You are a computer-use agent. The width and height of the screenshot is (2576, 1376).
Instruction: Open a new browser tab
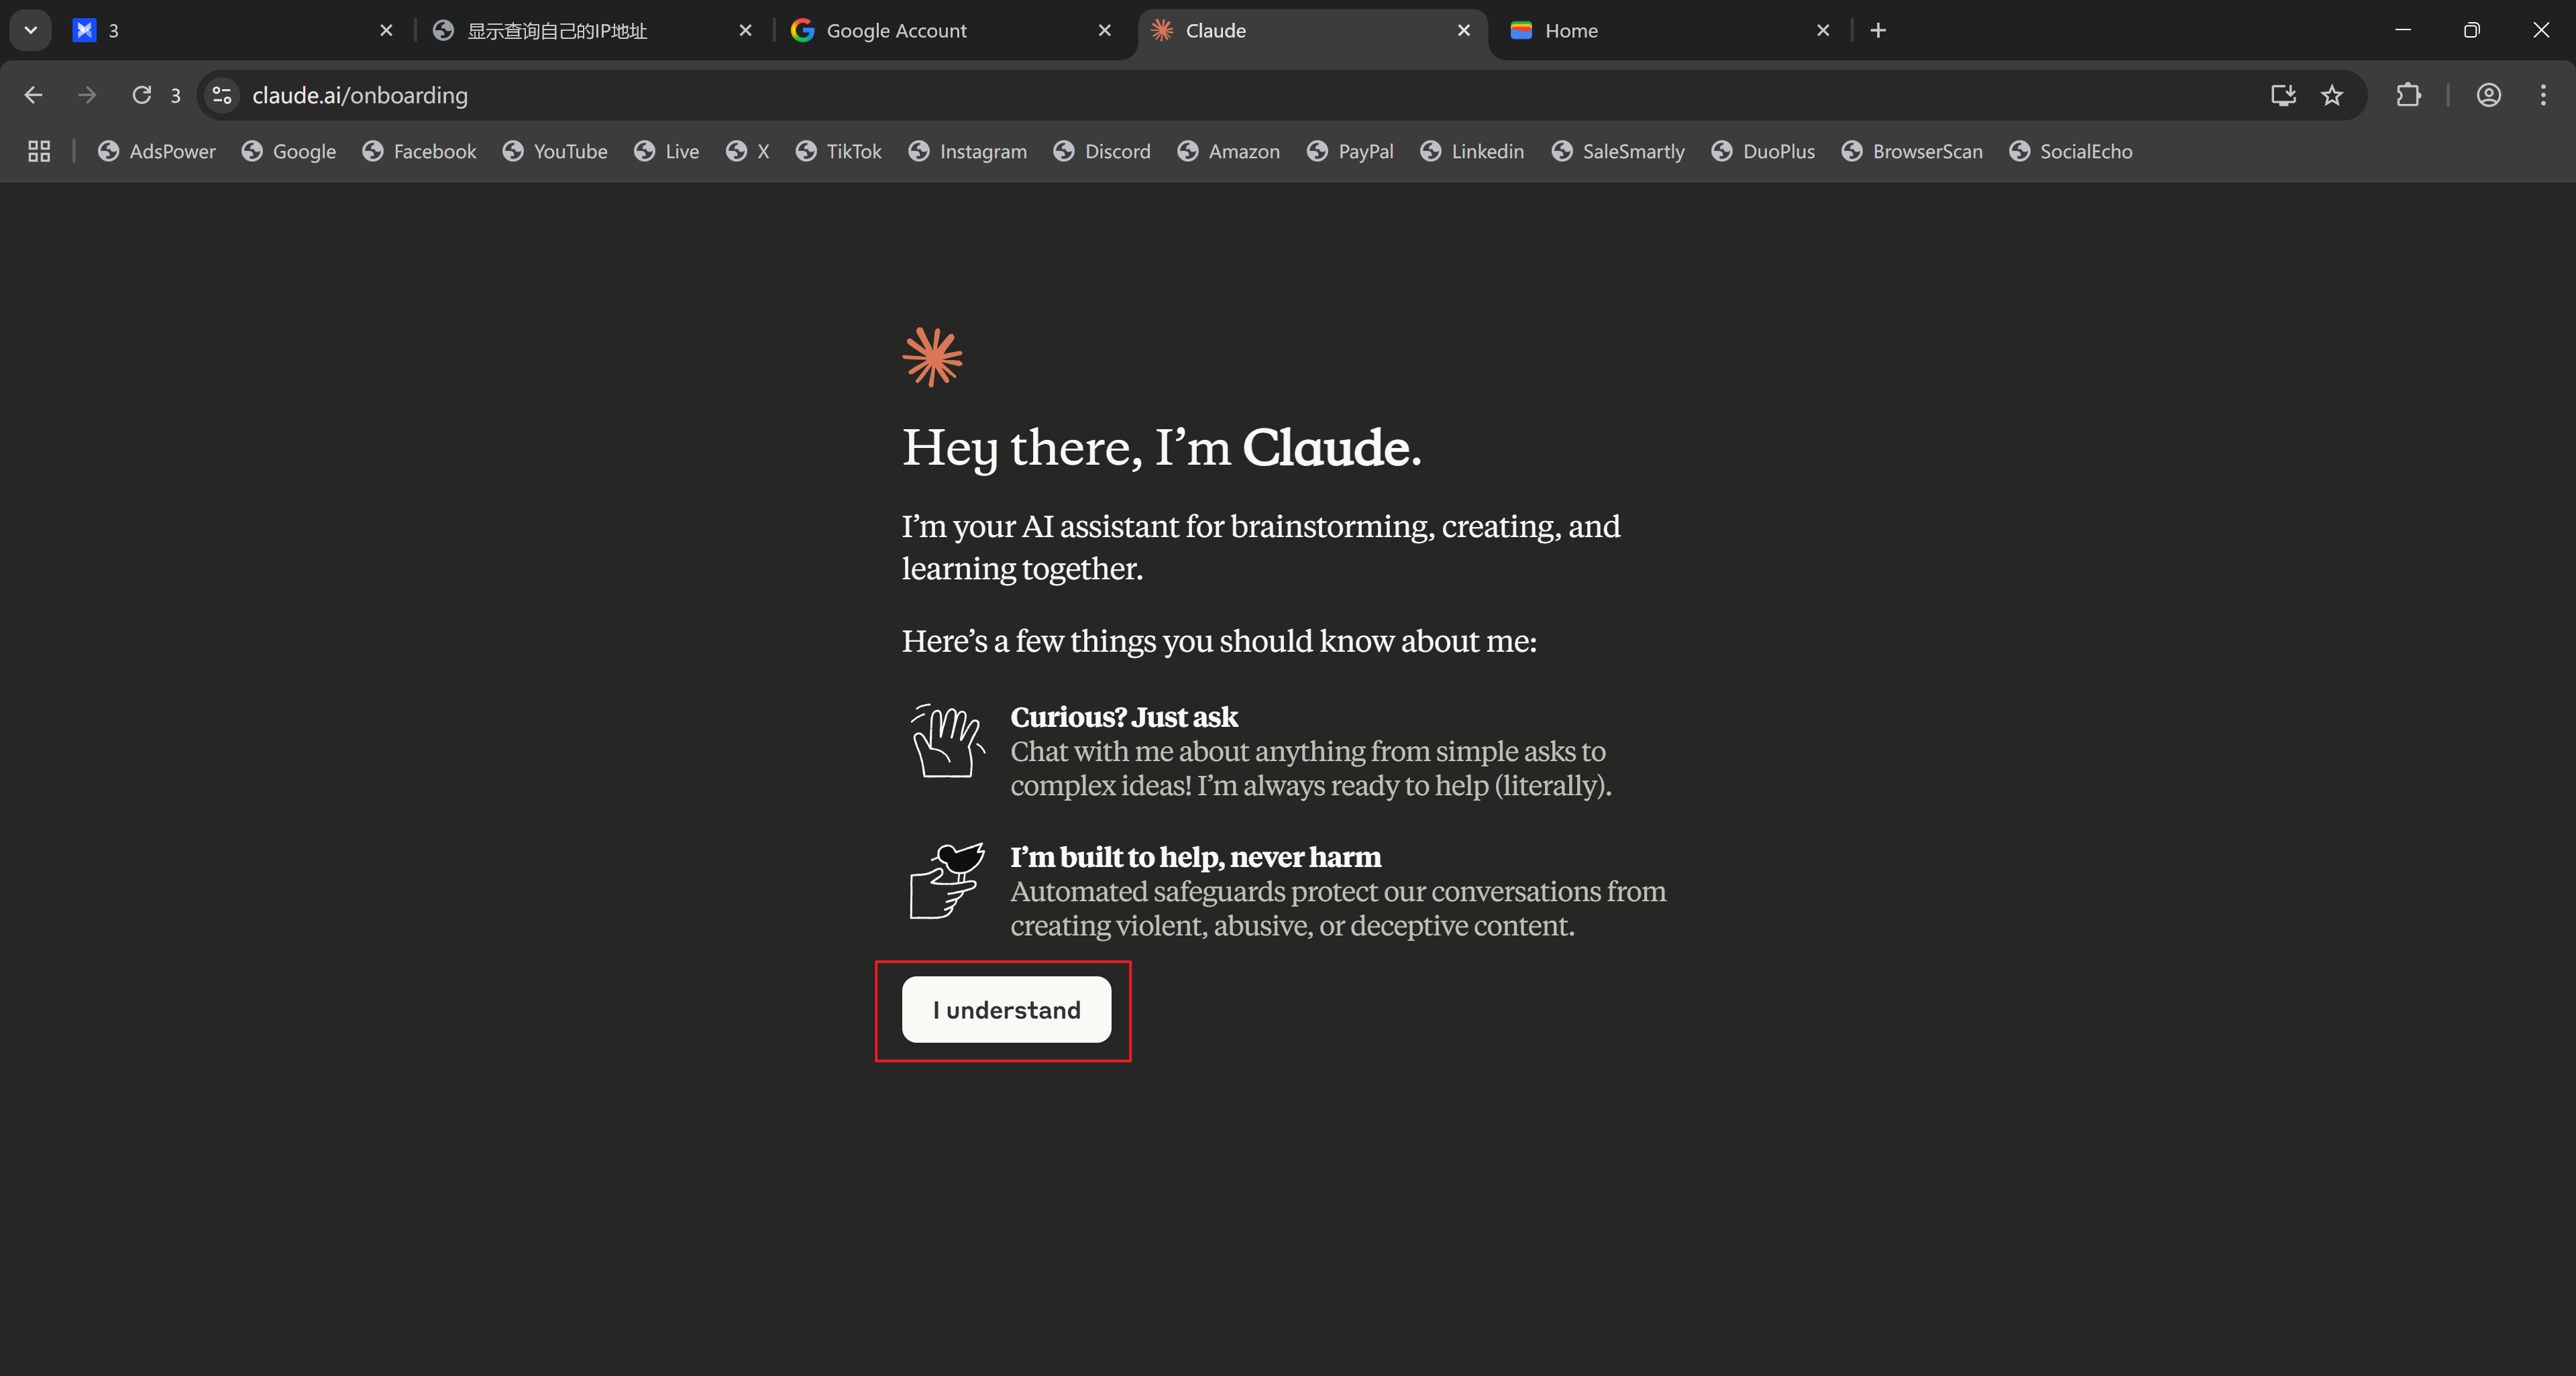[x=1878, y=30]
